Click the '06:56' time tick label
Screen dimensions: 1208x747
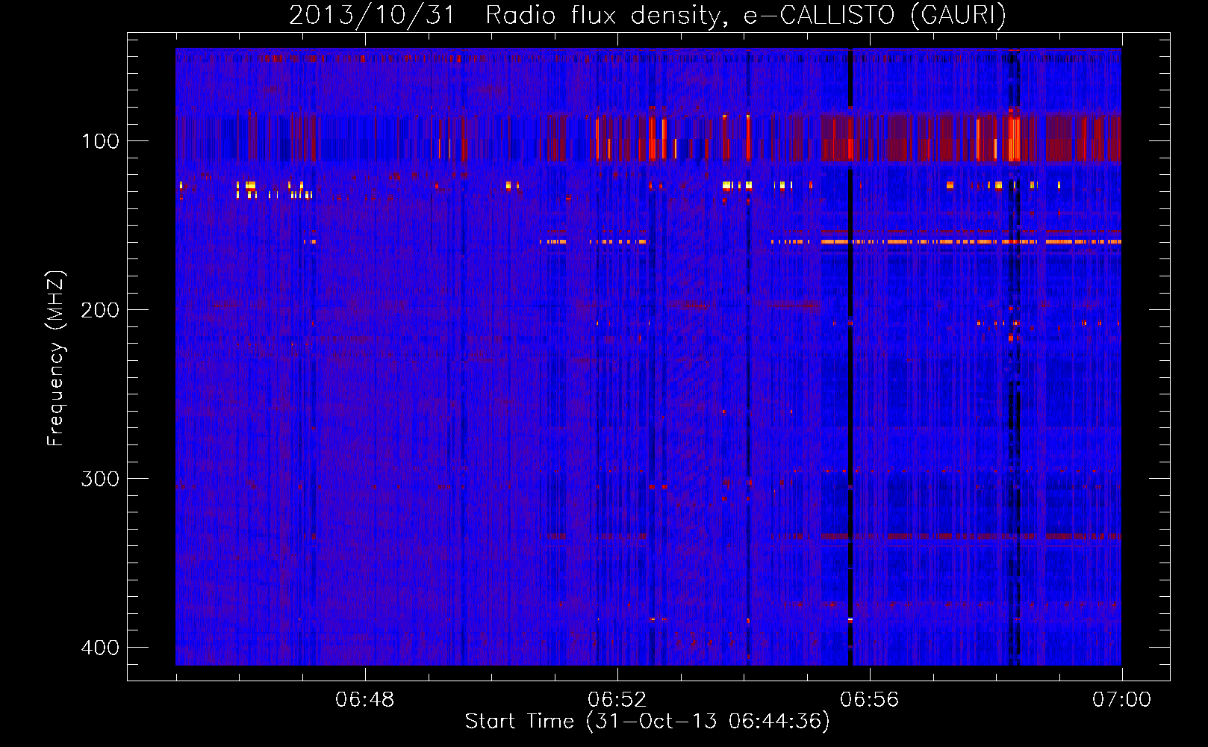[x=870, y=700]
